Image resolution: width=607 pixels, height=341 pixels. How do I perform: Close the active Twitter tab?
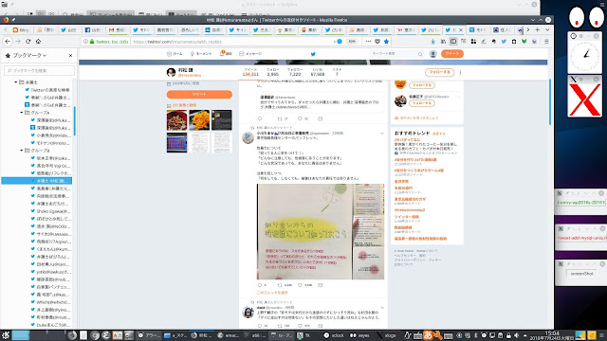point(461,29)
